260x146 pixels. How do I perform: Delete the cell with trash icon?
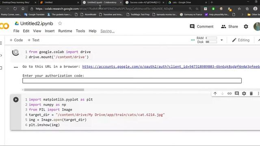pos(251,94)
